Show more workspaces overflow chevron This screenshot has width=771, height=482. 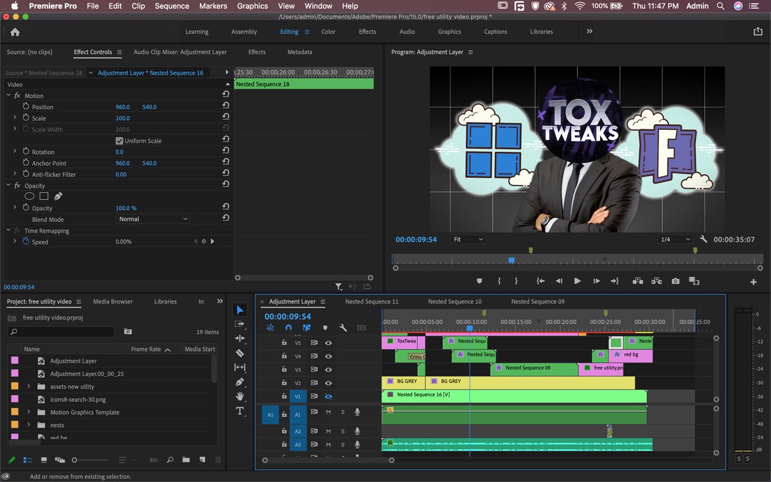click(589, 31)
